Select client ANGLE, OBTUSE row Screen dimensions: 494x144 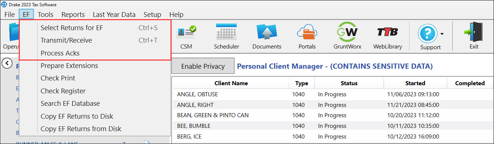[333, 94]
